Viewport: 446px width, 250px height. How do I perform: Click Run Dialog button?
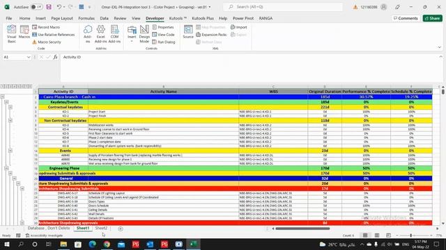click(x=164, y=42)
